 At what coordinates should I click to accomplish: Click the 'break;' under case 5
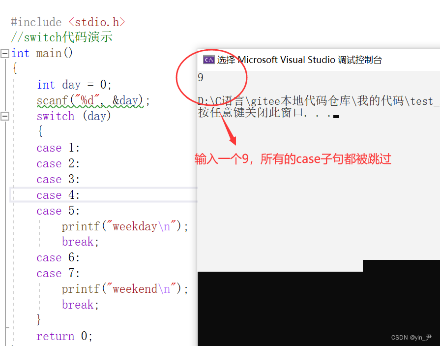78,242
